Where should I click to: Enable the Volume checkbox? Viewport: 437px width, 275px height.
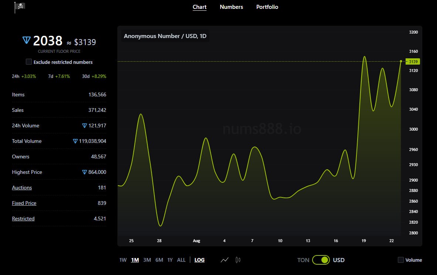tap(401, 260)
